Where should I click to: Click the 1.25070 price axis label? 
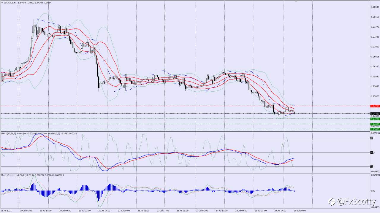[x=375, y=96]
